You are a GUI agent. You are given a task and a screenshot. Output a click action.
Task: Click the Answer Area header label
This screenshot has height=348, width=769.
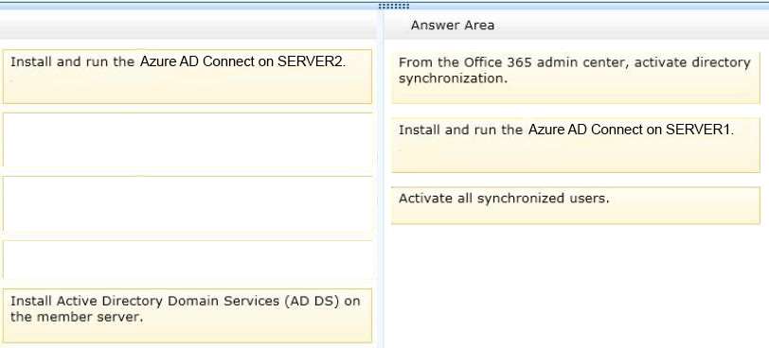pyautogui.click(x=452, y=25)
